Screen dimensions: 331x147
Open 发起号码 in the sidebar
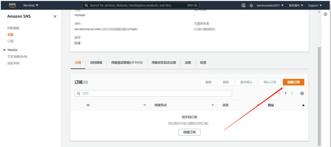pos(13,63)
